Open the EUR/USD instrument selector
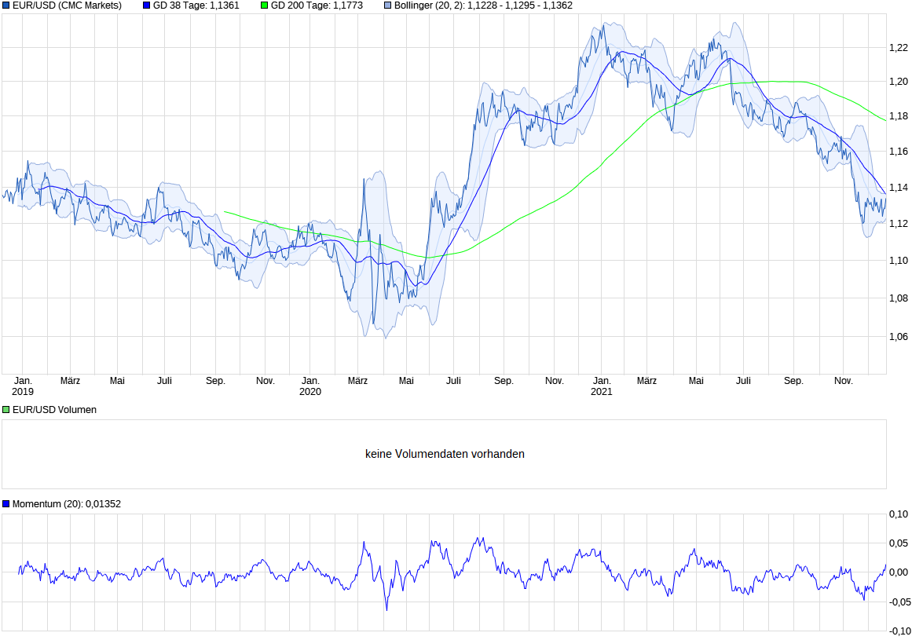The width and height of the screenshot is (923, 640). click(6, 6)
